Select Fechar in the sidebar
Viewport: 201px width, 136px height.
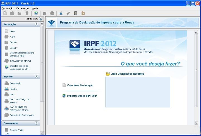[11, 42]
